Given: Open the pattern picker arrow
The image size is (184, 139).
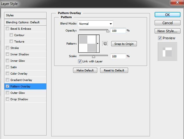Looking at the screenshot, I should click(98, 44).
